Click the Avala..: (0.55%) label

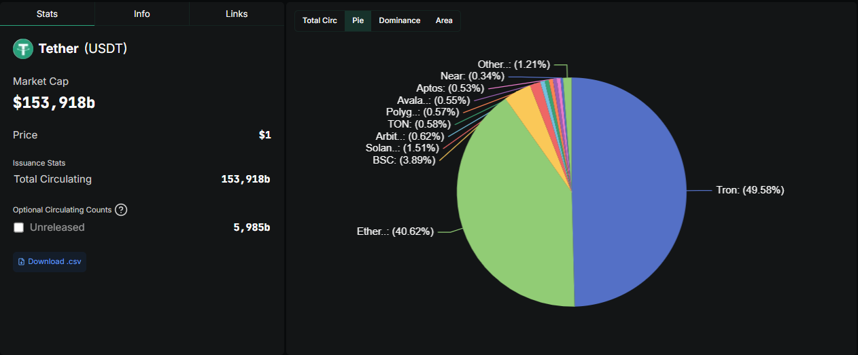[433, 100]
